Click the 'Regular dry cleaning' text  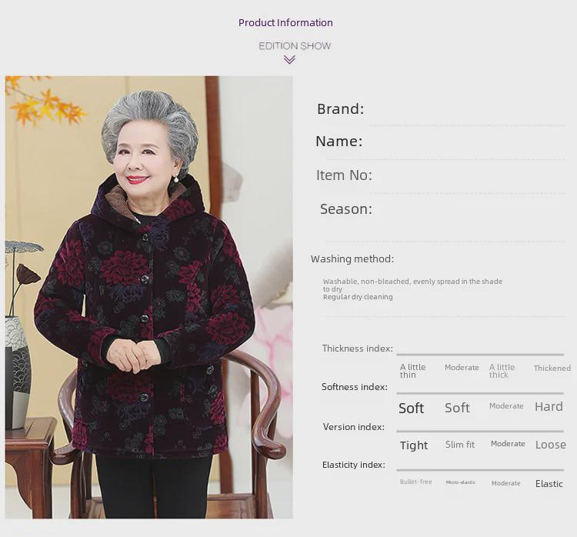click(x=358, y=297)
